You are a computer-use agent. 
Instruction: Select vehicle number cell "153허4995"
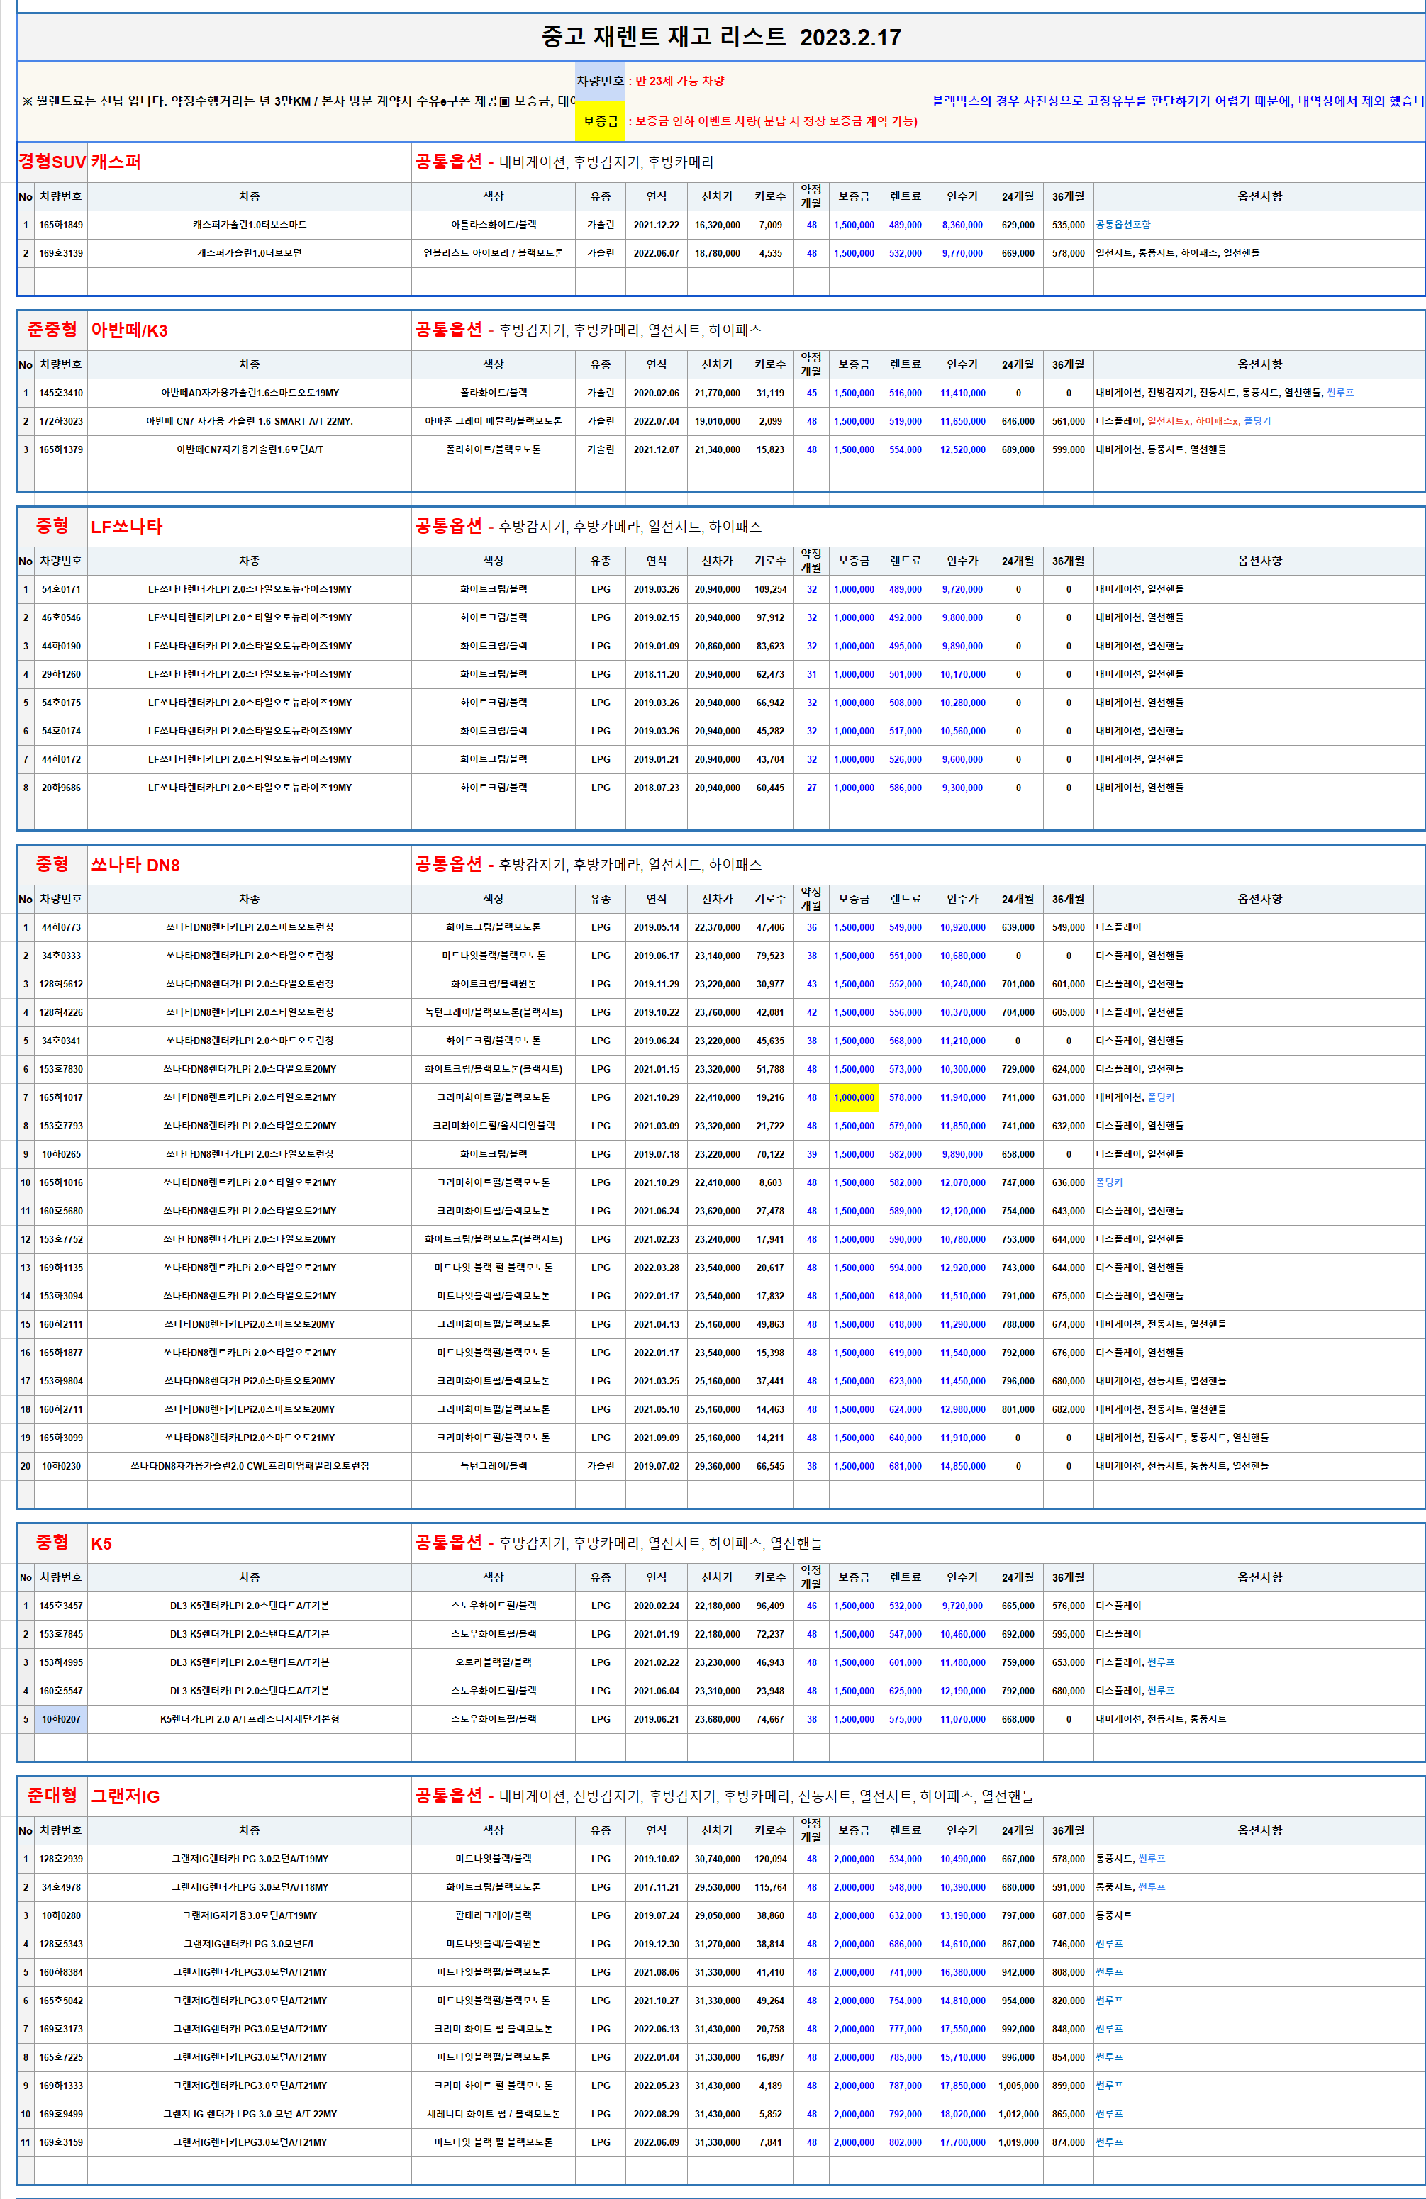pos(61,1662)
